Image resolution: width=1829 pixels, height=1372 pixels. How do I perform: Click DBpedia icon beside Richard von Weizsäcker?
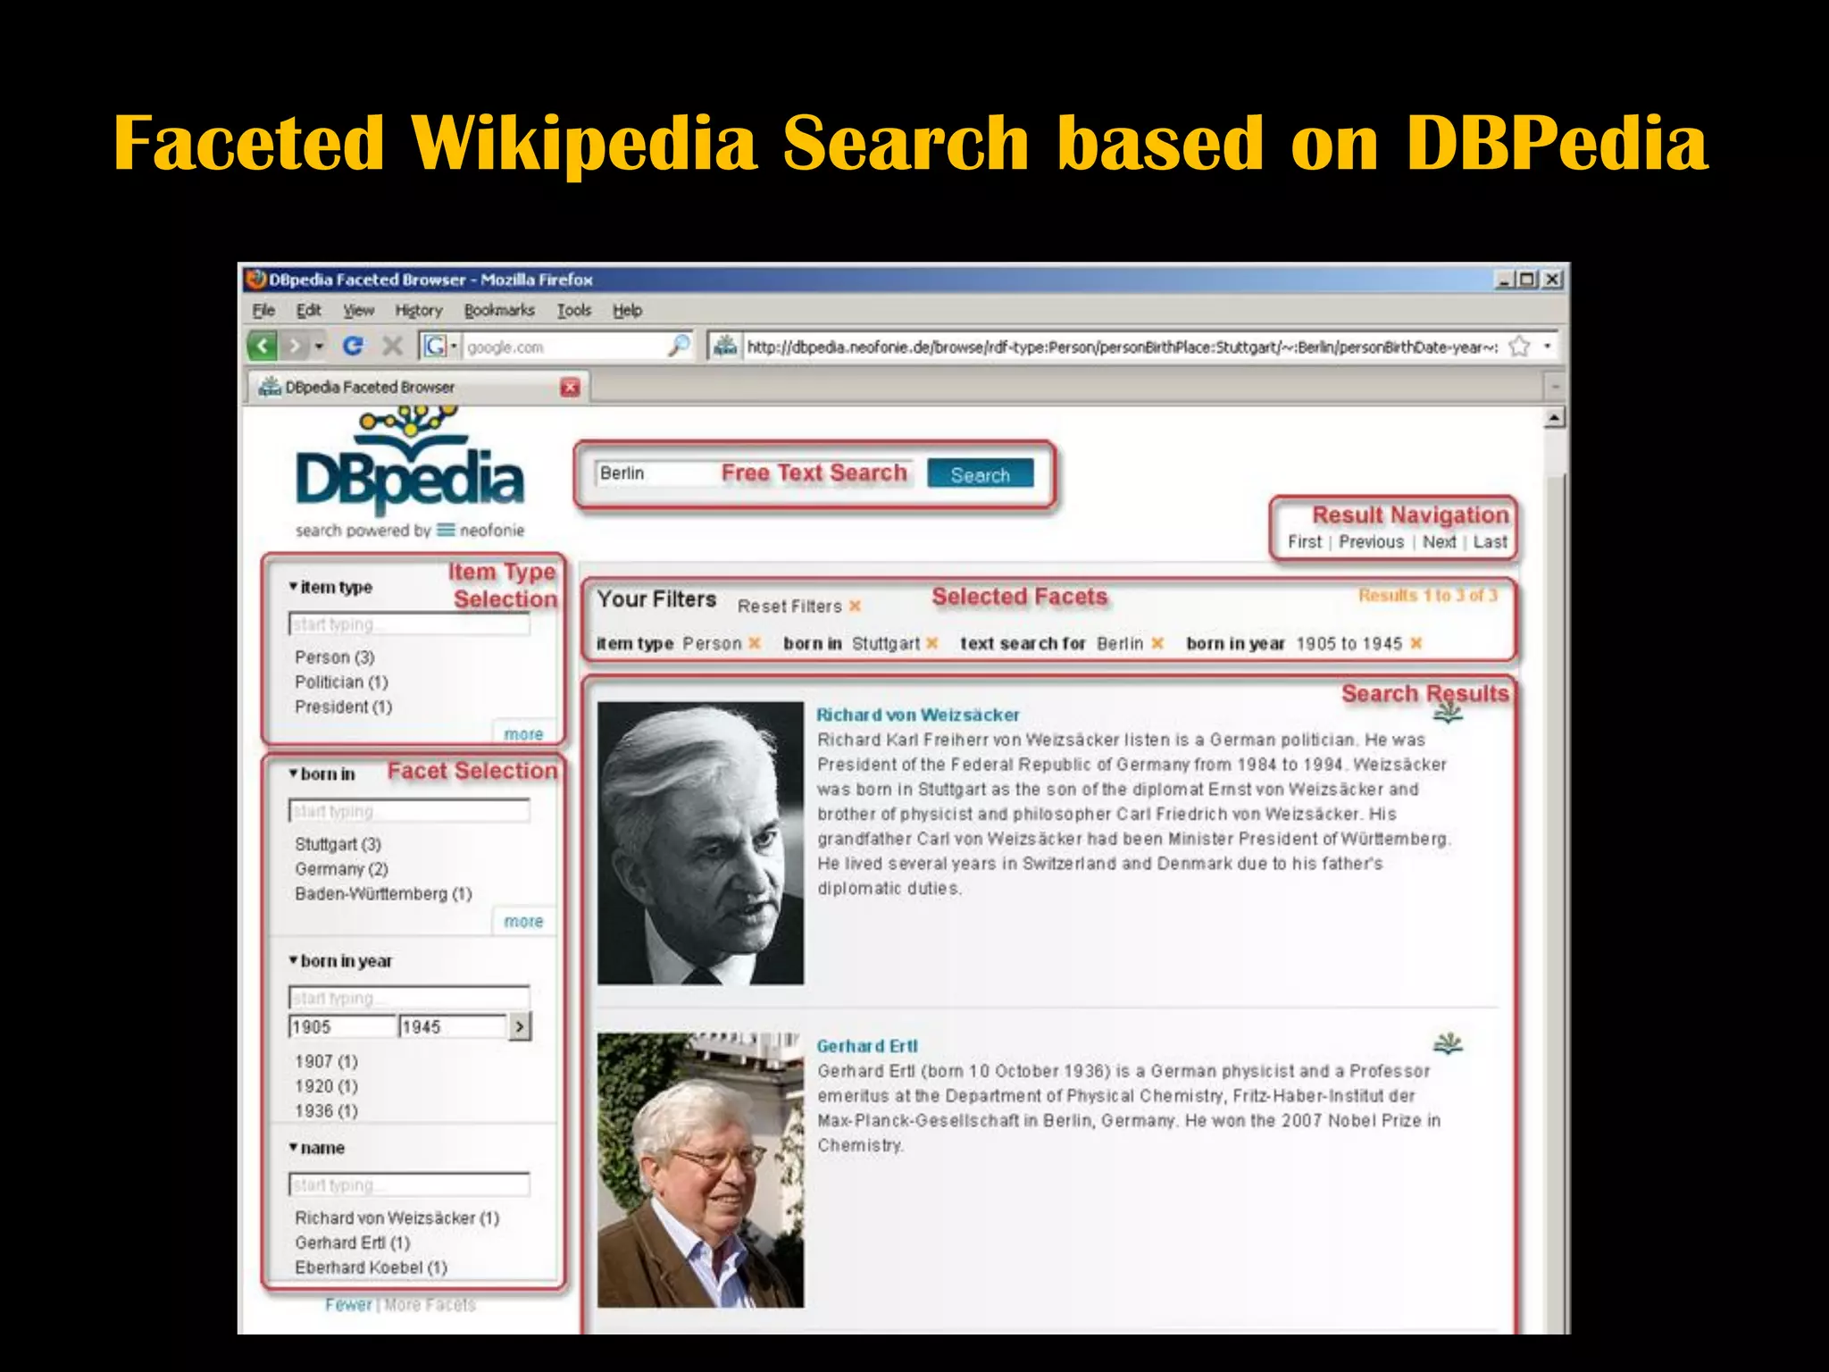[x=1448, y=712]
